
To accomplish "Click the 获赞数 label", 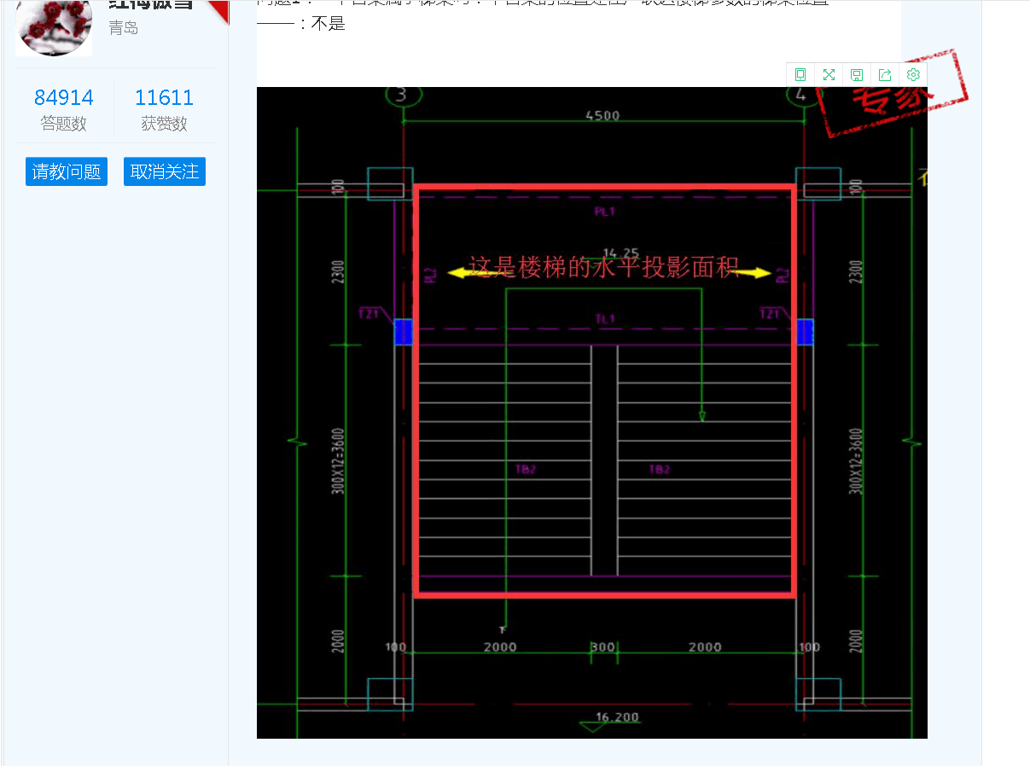I will click(x=164, y=124).
